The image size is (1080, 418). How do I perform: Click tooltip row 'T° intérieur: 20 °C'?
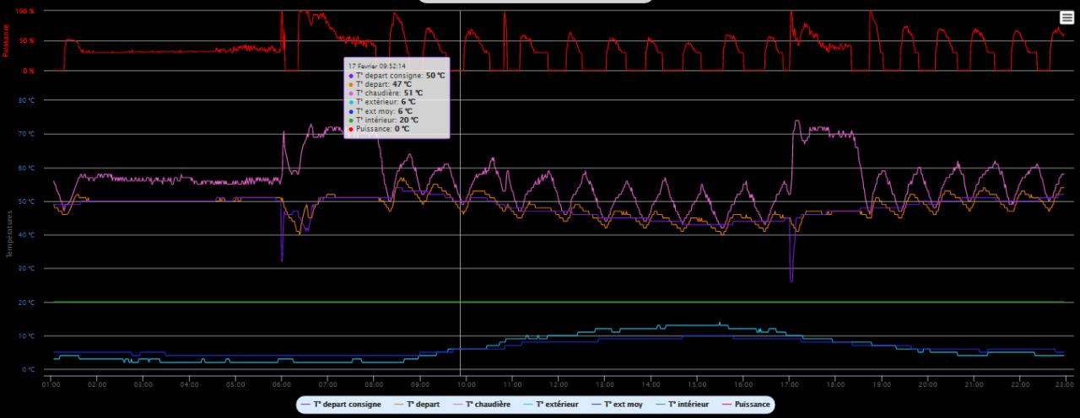click(383, 120)
